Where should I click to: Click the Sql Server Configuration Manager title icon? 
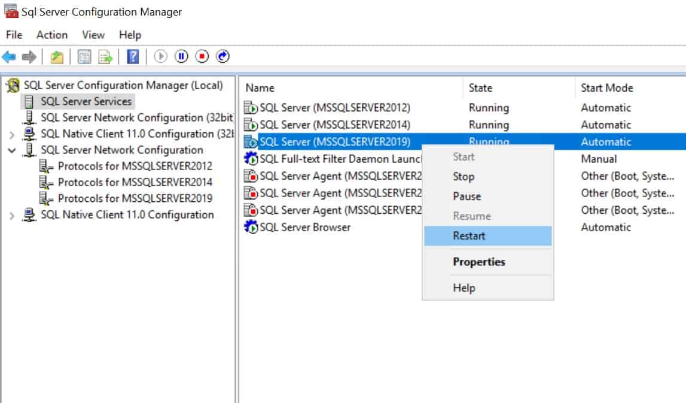coord(11,11)
